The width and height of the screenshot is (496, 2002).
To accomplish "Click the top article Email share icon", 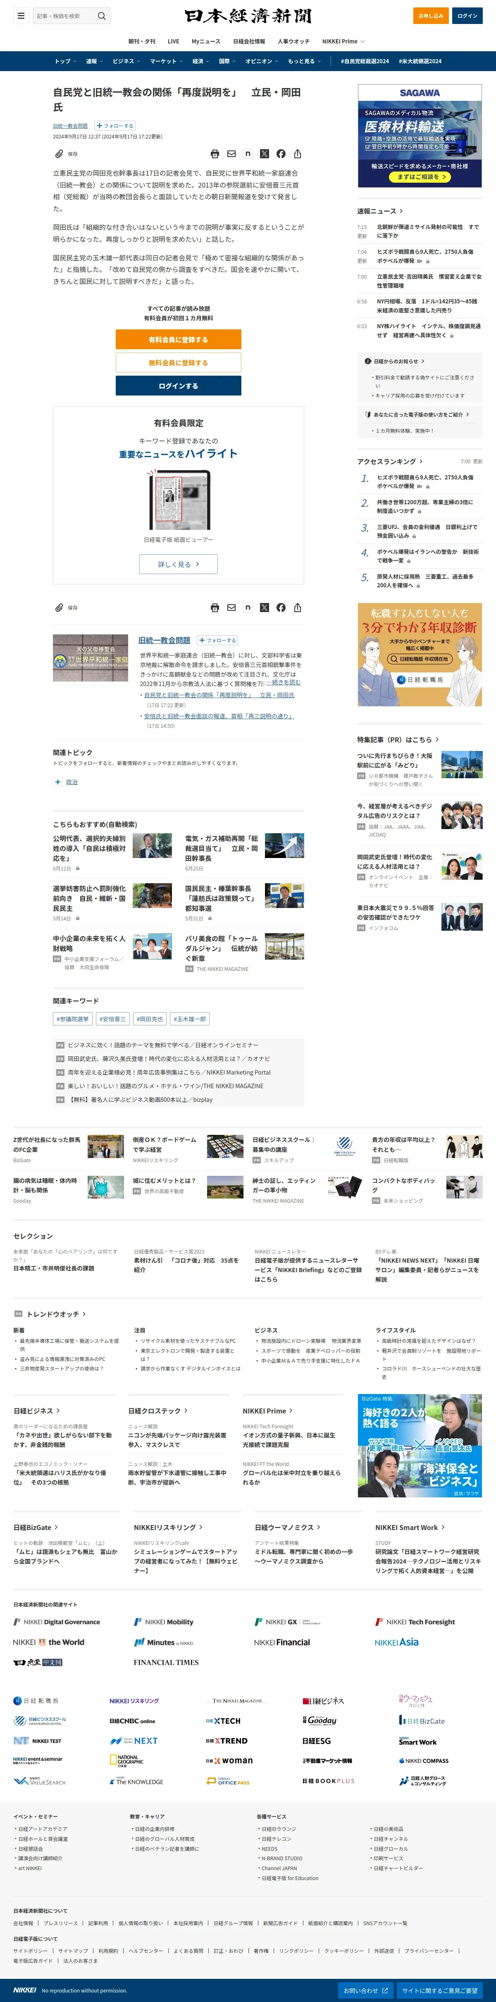I will click(232, 154).
